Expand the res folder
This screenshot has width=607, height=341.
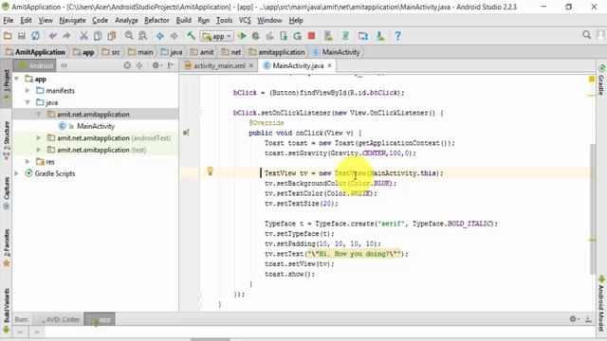(28, 162)
